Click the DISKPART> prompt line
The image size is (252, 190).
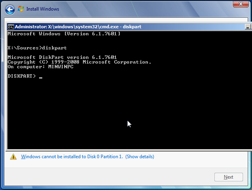tap(25, 76)
